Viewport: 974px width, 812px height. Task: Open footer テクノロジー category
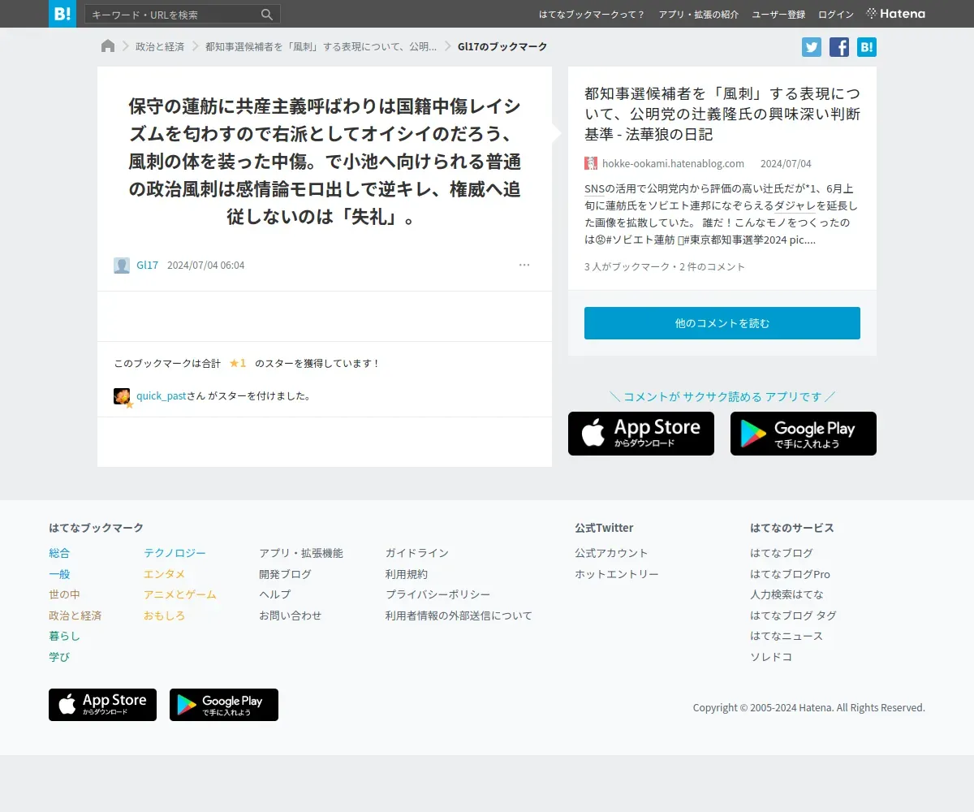[x=175, y=553]
